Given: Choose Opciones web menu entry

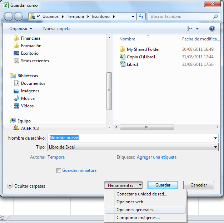Looking at the screenshot, I should (x=145, y=202).
